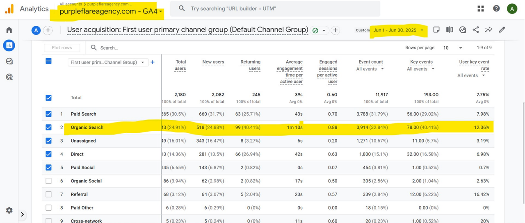Sort by Total users column header

[180, 65]
